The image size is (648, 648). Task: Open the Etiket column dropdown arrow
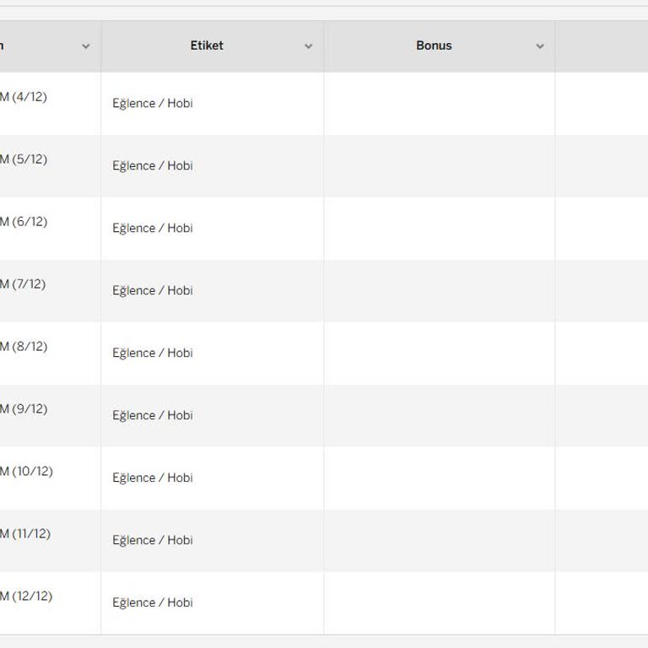[308, 46]
